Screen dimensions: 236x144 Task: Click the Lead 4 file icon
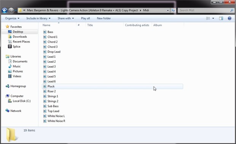45,71
